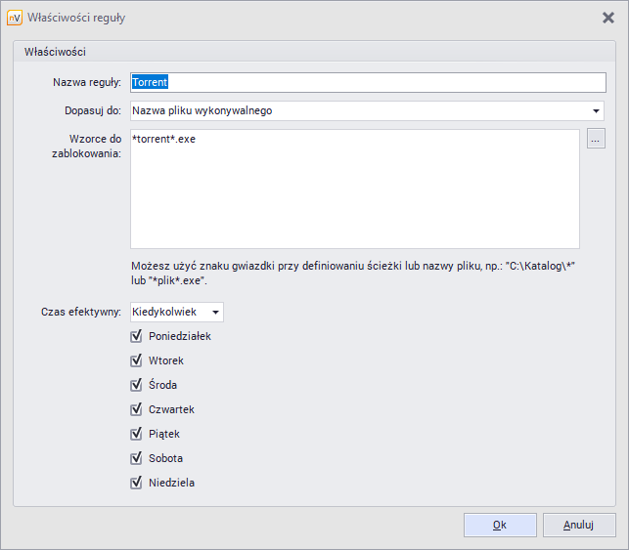
Task: Uncheck the Sobota checkbox
Action: click(137, 458)
